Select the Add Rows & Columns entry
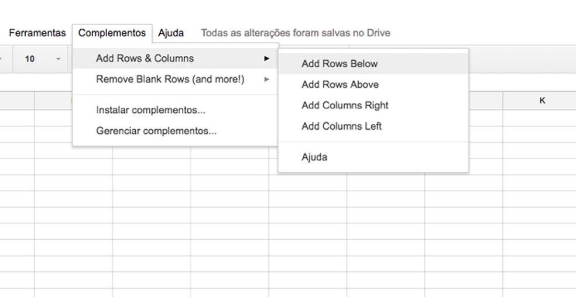Screen dimensions: 576x297 (145, 58)
